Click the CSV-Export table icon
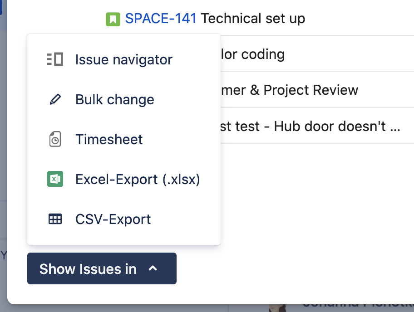 pos(55,219)
